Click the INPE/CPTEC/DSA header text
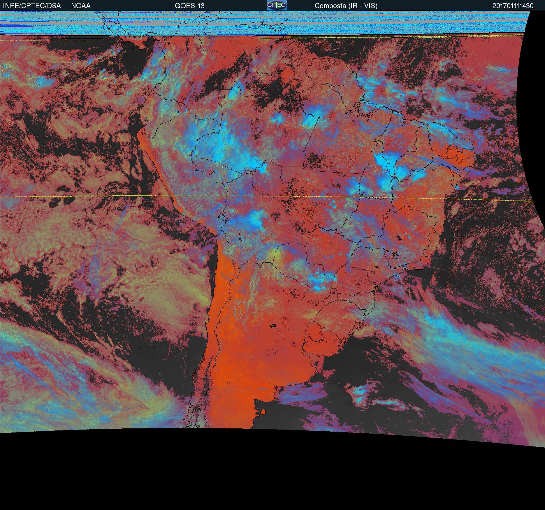The image size is (545, 510). click(32, 6)
